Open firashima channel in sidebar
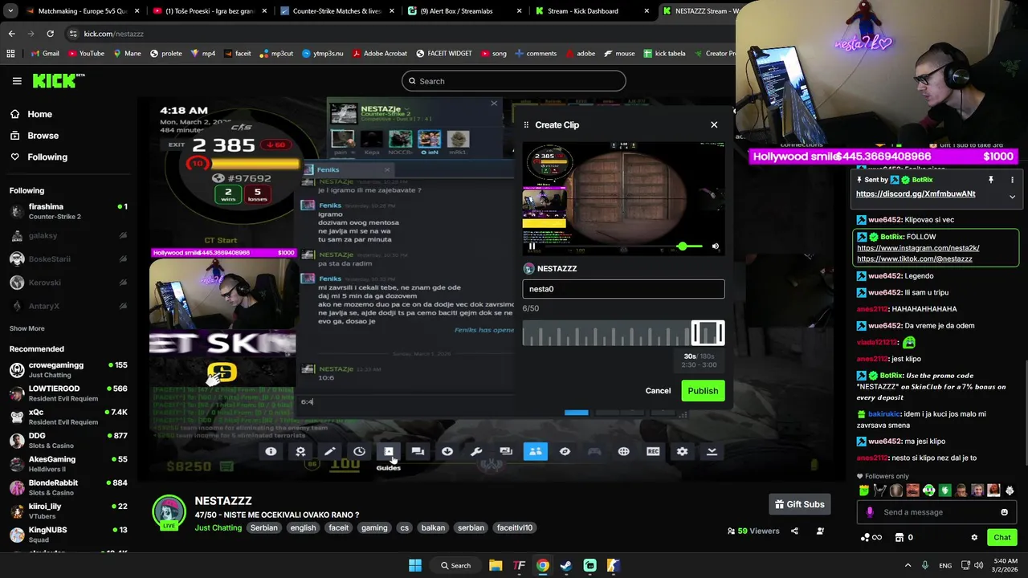 pyautogui.click(x=67, y=211)
